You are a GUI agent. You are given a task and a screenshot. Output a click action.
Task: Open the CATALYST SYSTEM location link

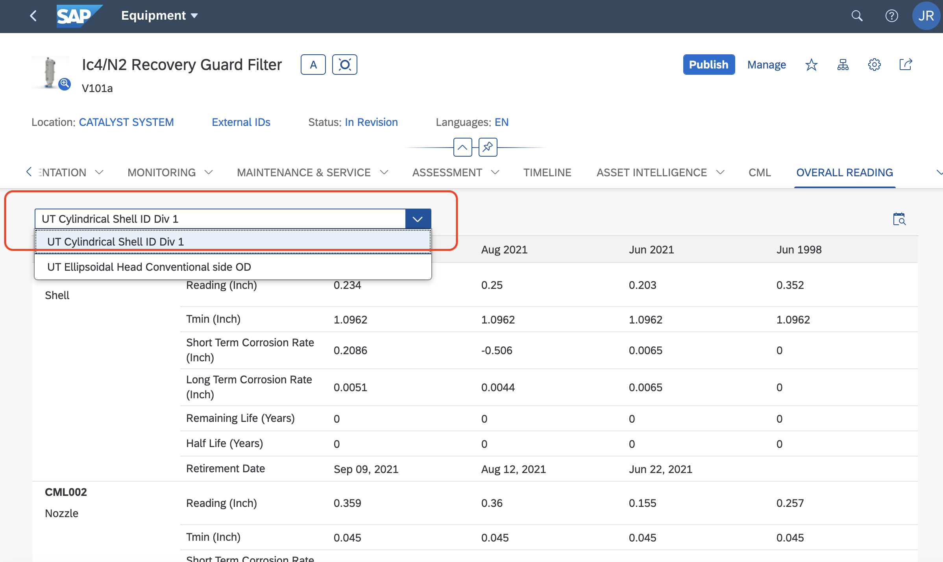[126, 122]
